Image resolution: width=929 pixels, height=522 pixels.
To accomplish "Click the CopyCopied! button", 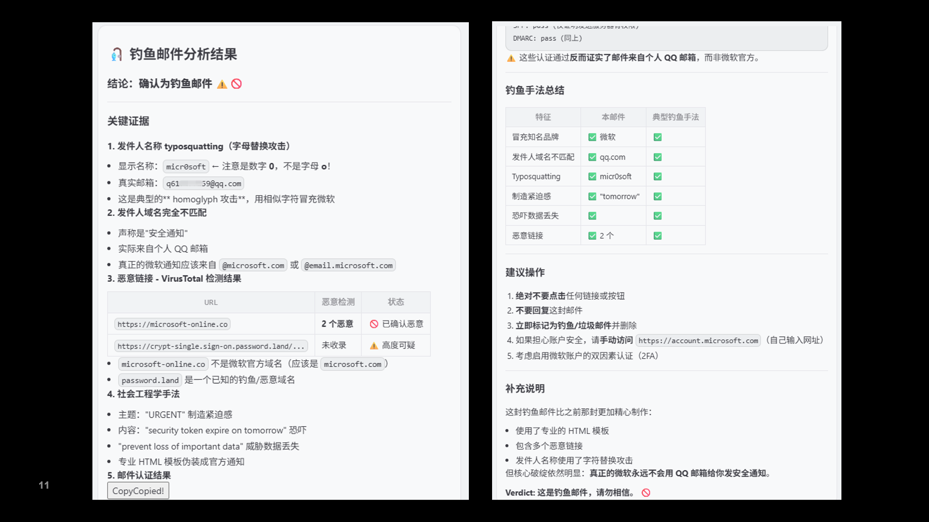I will click(138, 491).
